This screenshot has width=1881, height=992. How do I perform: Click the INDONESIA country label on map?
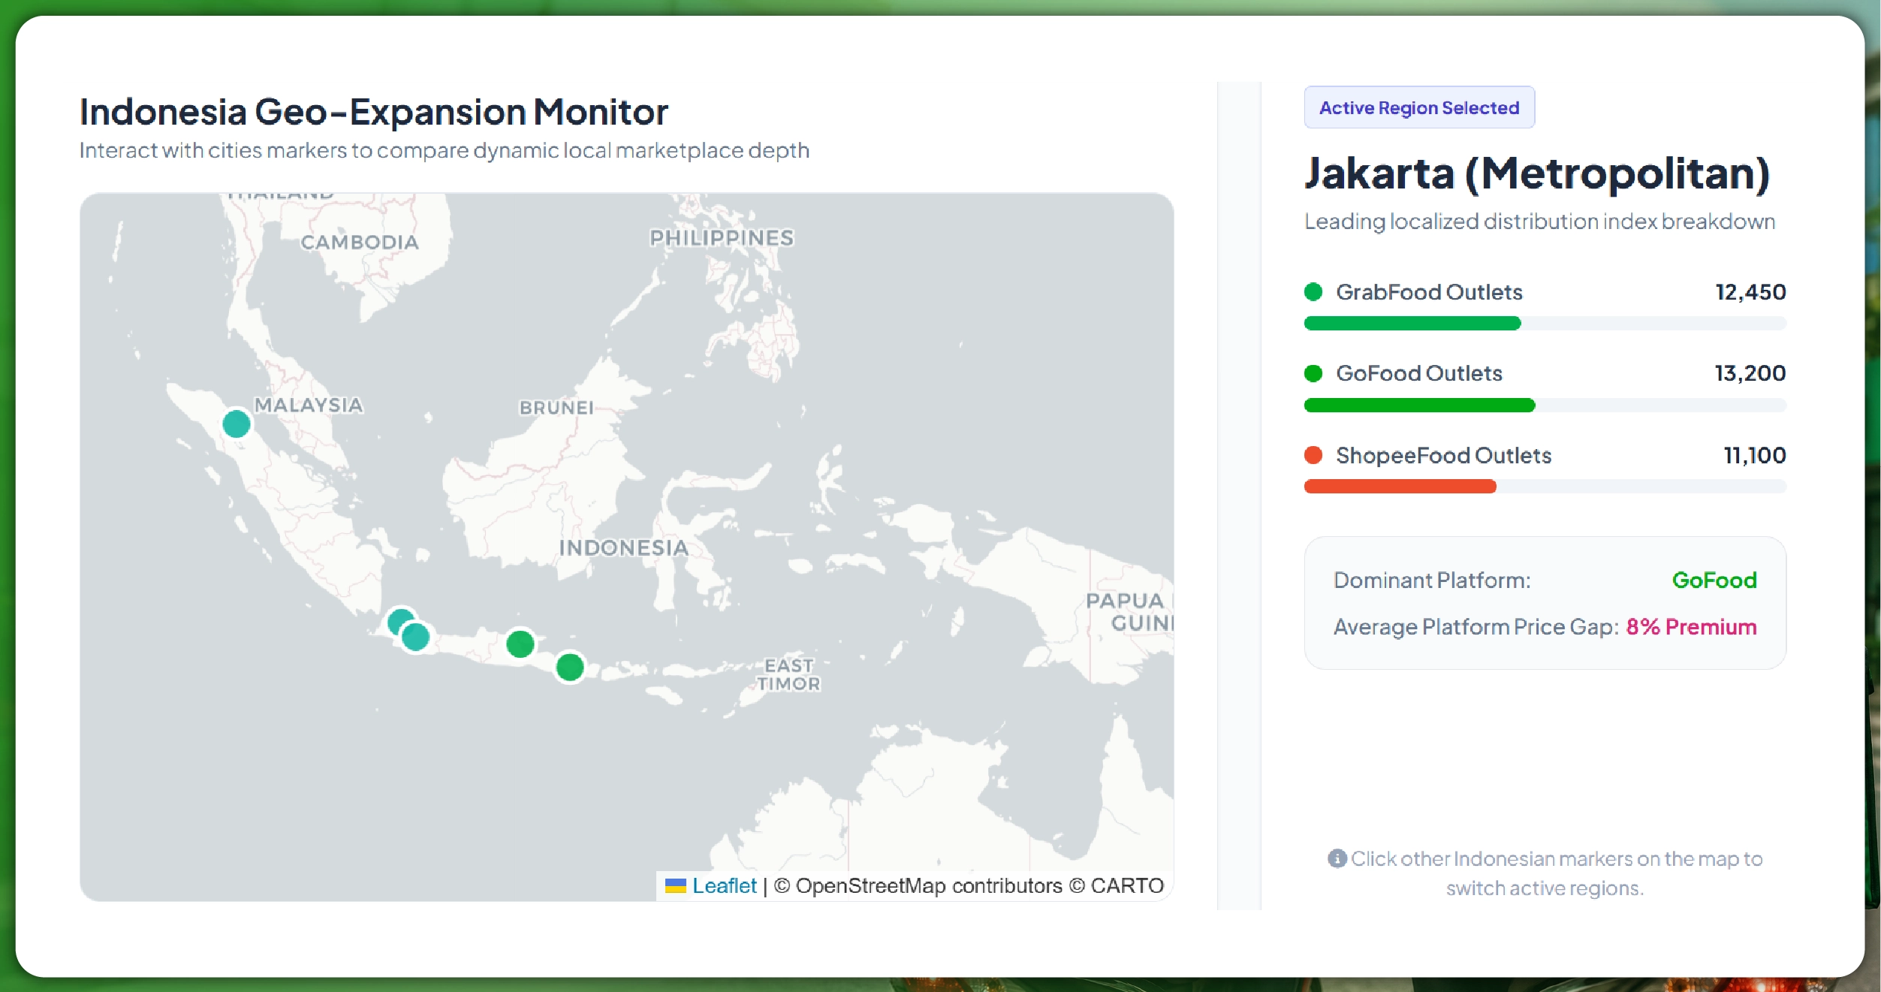click(624, 548)
